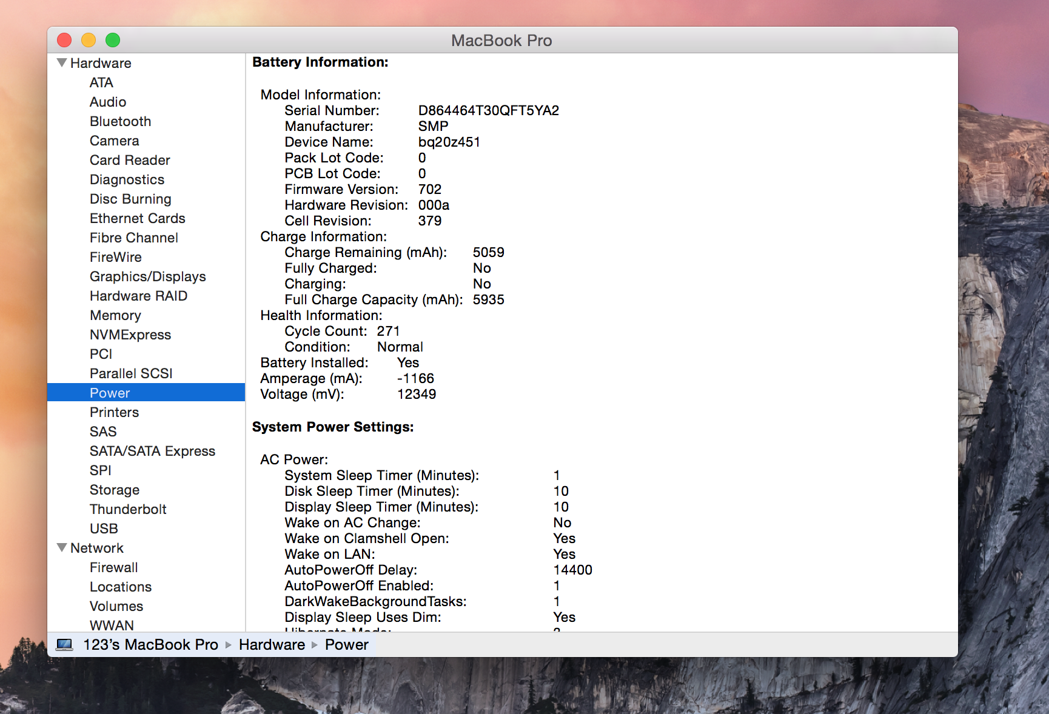1049x714 pixels.
Task: Open the Memory section
Action: pyautogui.click(x=115, y=315)
